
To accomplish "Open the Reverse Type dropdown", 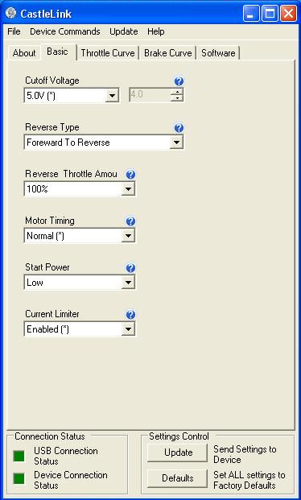I will 176,143.
